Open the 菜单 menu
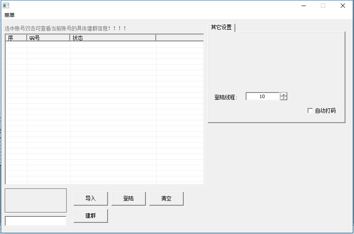The image size is (354, 234). (9, 15)
